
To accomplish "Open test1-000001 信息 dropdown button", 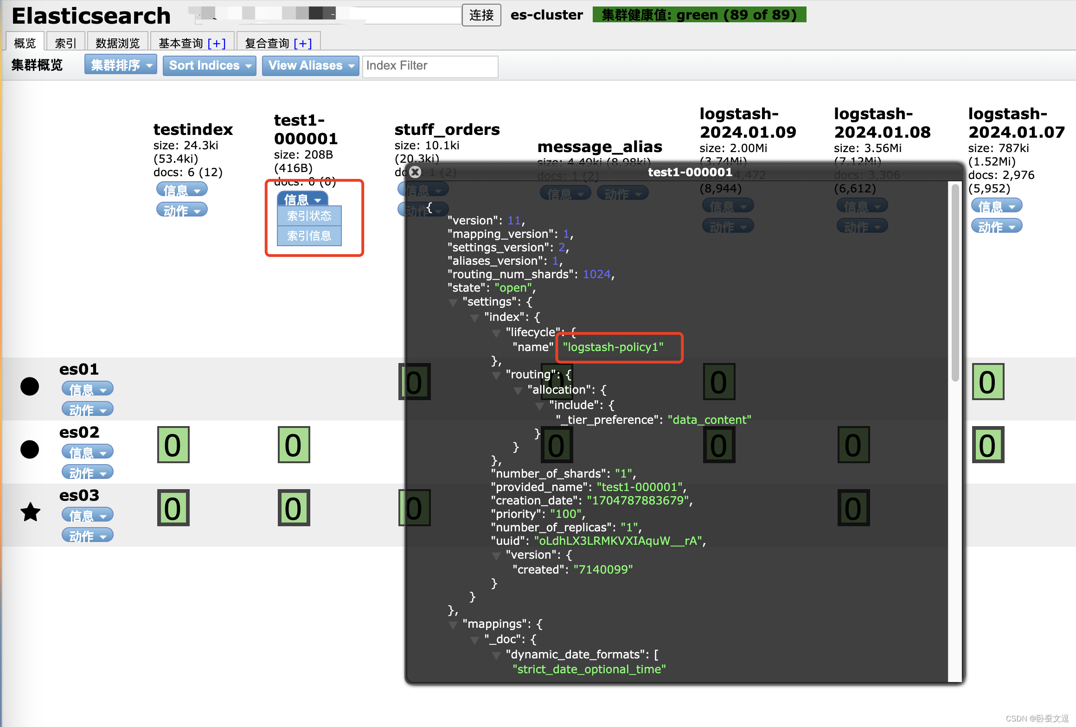I will (x=302, y=199).
